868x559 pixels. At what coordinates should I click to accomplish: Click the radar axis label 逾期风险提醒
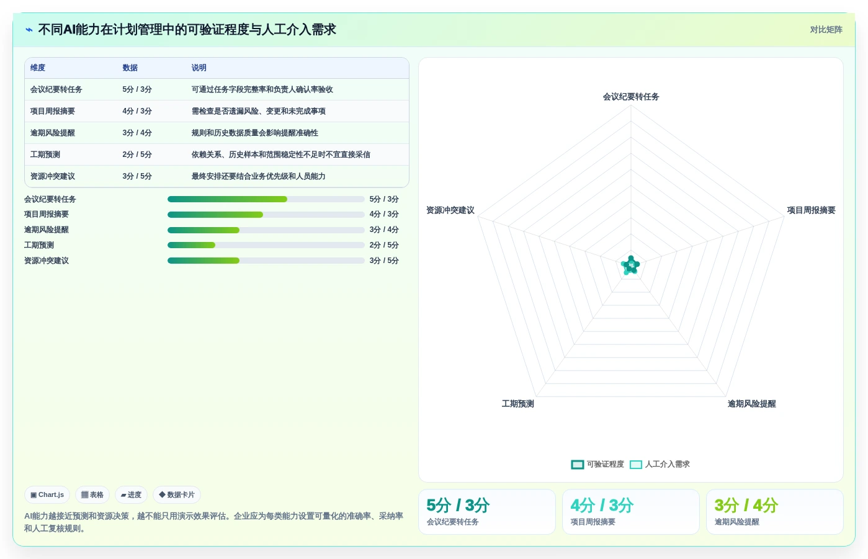[751, 404]
